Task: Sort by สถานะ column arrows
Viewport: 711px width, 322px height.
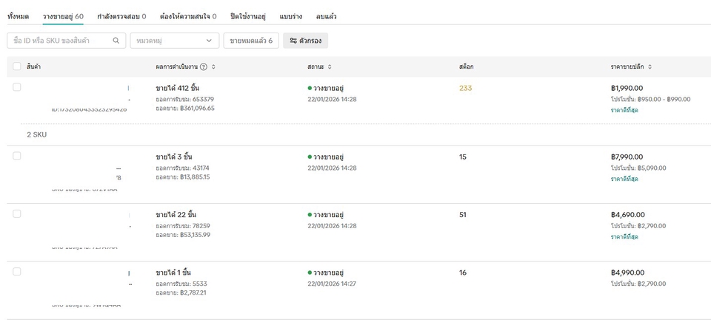Action: [x=330, y=67]
